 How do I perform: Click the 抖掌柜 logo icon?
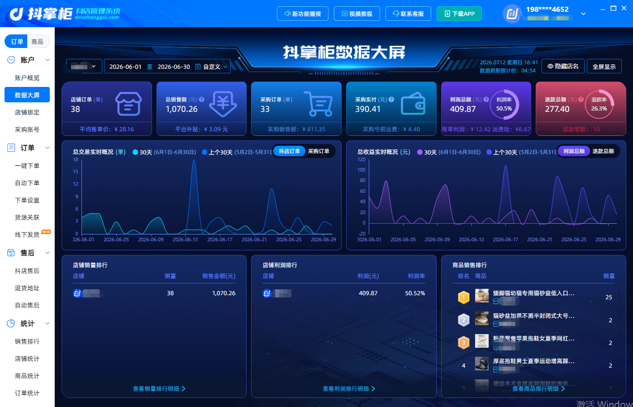click(x=17, y=14)
